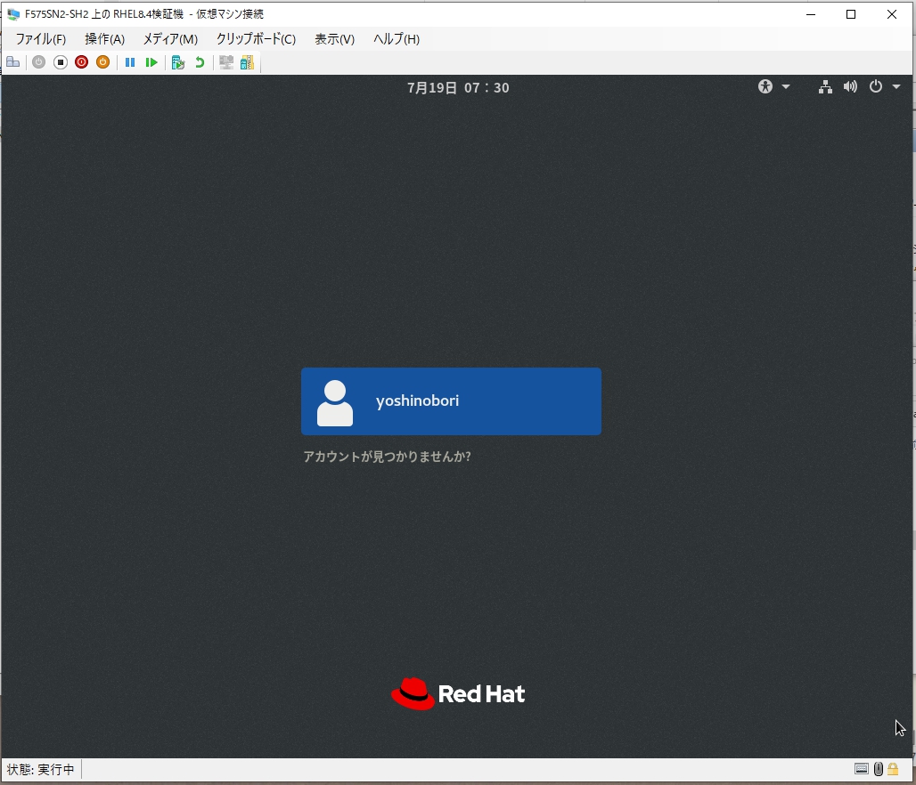Resume the VM with the green play icon

(x=152, y=61)
